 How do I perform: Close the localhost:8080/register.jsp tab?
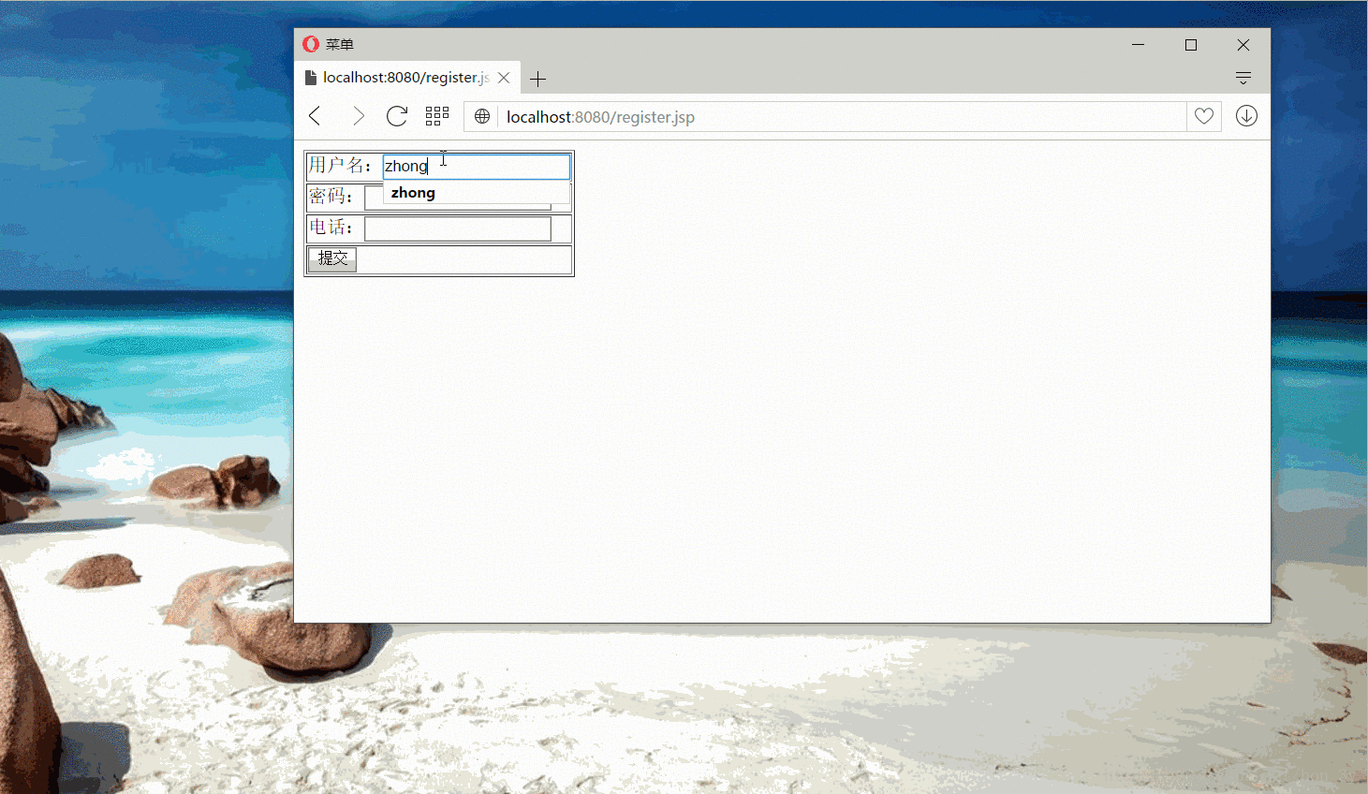pyautogui.click(x=504, y=78)
